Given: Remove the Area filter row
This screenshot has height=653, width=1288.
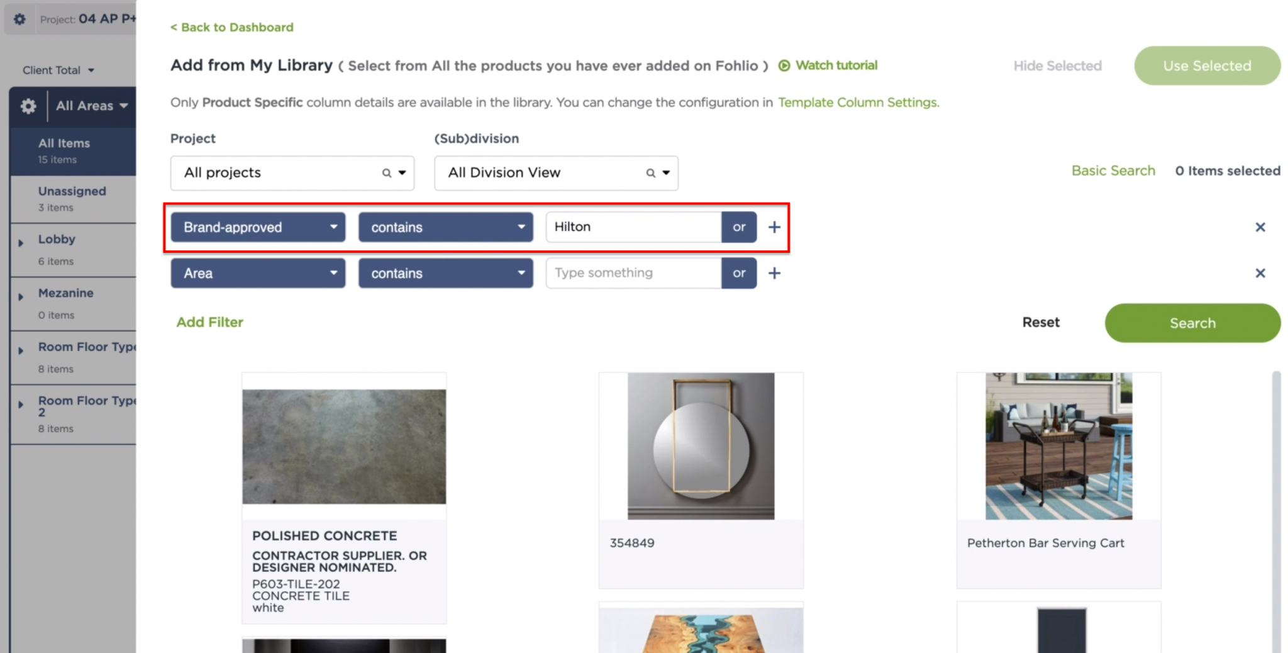Looking at the screenshot, I should pos(1260,273).
